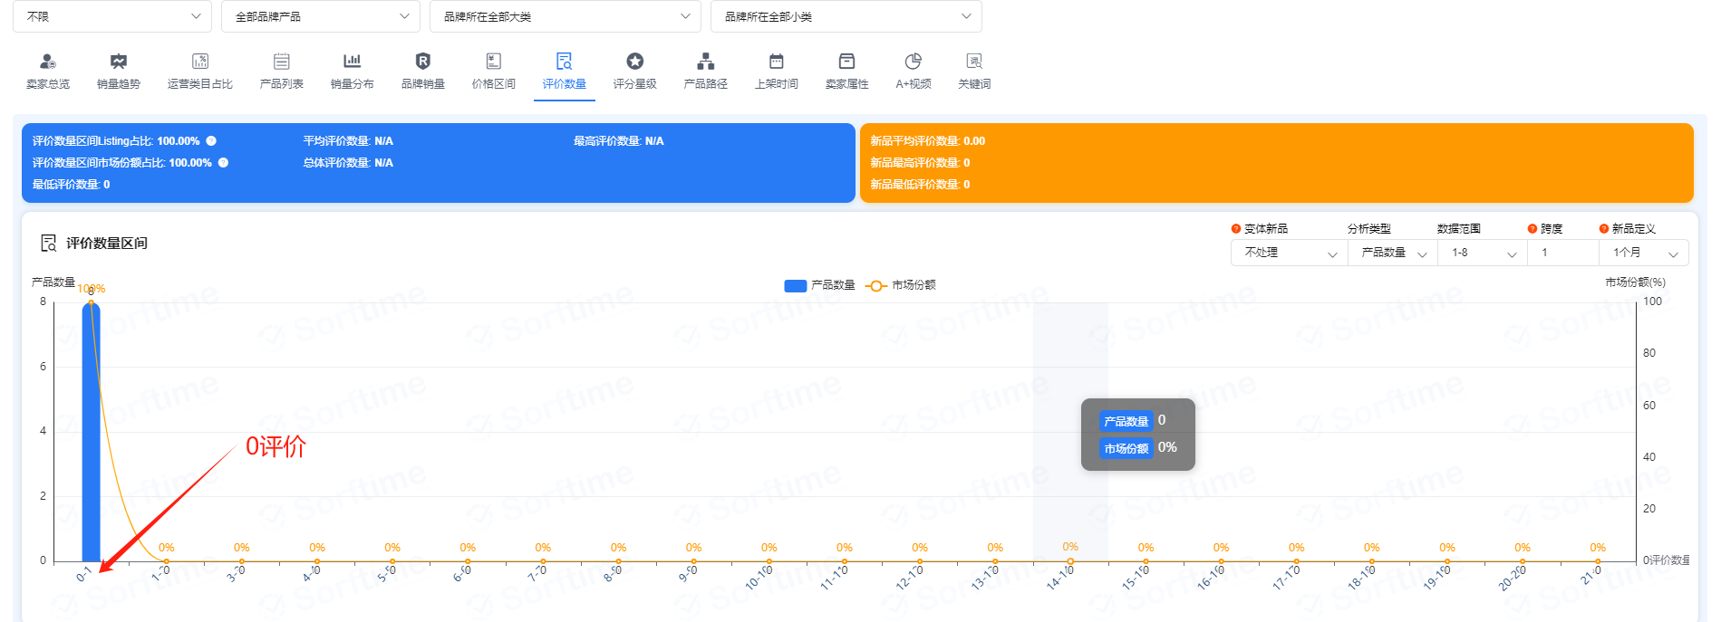Viewport: 1721px width, 622px height.
Task: Click the x-axis label 0-1
Action: (x=83, y=575)
